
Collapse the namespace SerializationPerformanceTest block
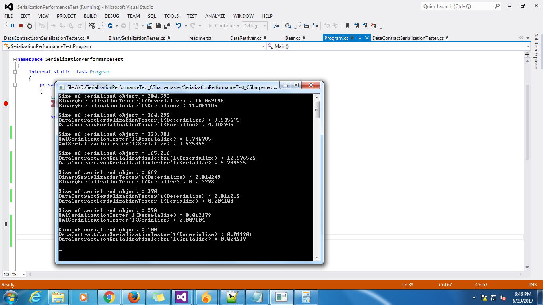click(x=15, y=59)
